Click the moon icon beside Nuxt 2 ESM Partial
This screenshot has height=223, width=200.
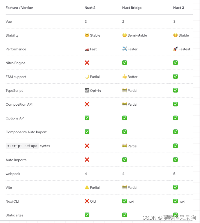(87, 77)
